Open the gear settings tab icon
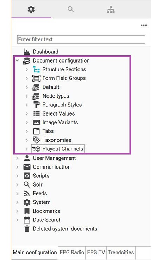 tap(31, 9)
